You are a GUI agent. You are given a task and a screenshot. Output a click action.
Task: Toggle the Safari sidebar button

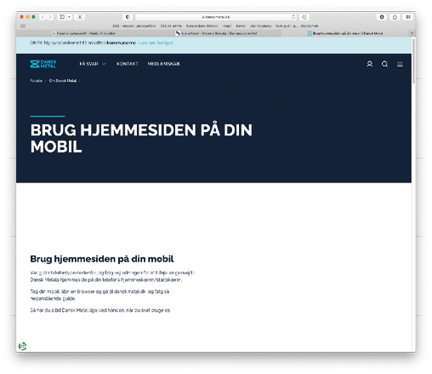[x=62, y=17]
